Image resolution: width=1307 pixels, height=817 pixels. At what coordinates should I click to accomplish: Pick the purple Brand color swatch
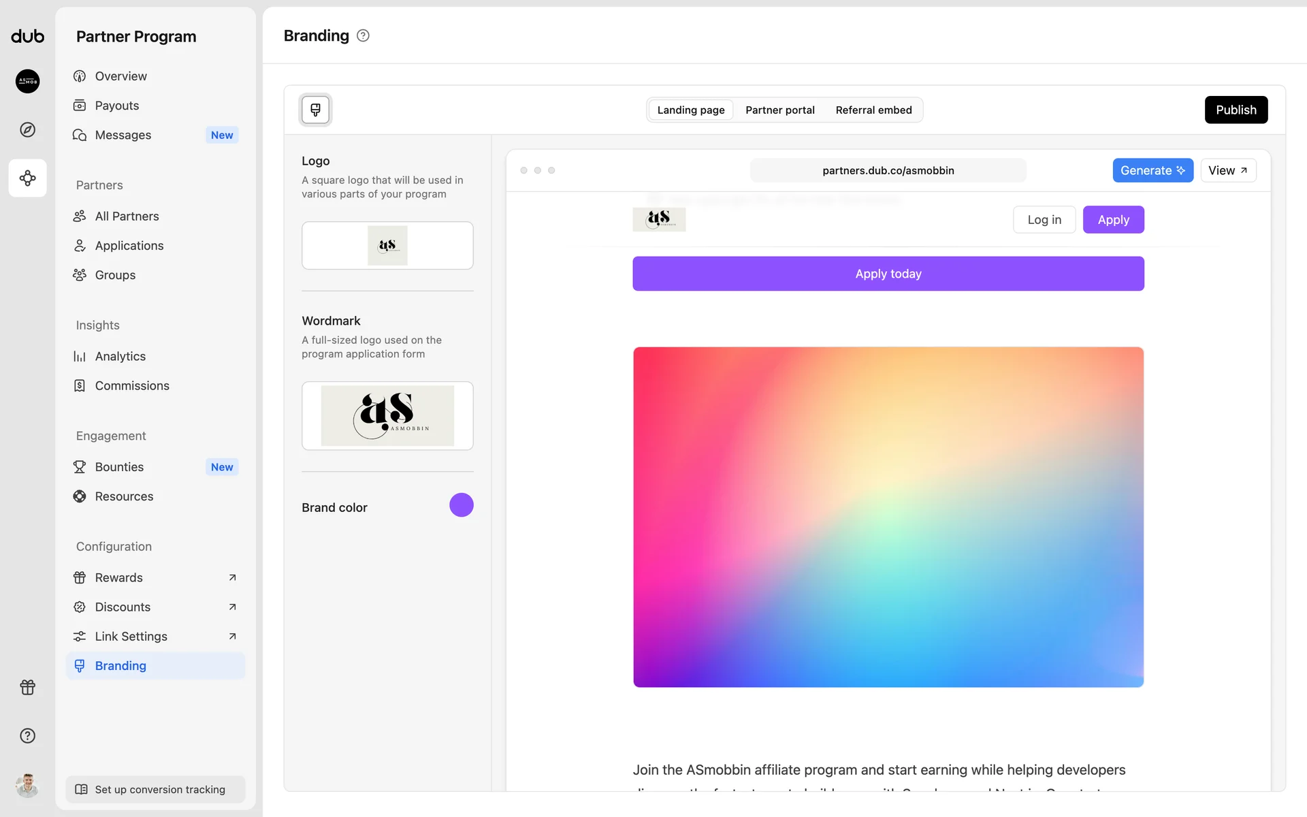click(461, 505)
